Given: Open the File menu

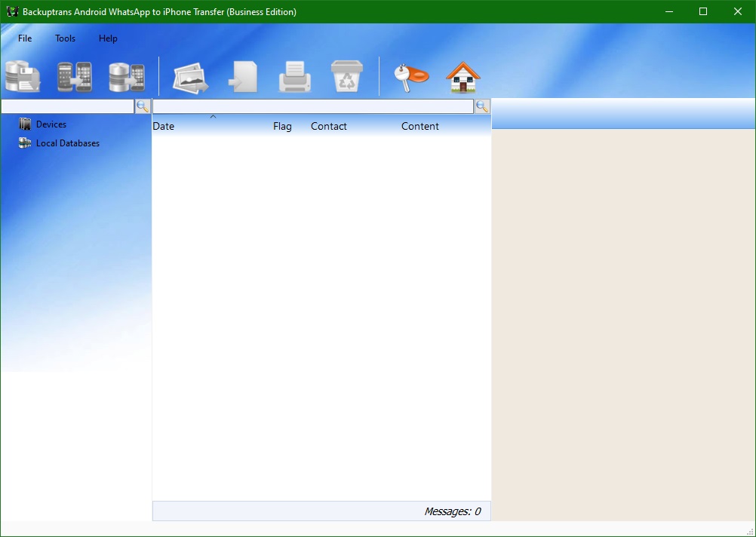Looking at the screenshot, I should (x=25, y=38).
